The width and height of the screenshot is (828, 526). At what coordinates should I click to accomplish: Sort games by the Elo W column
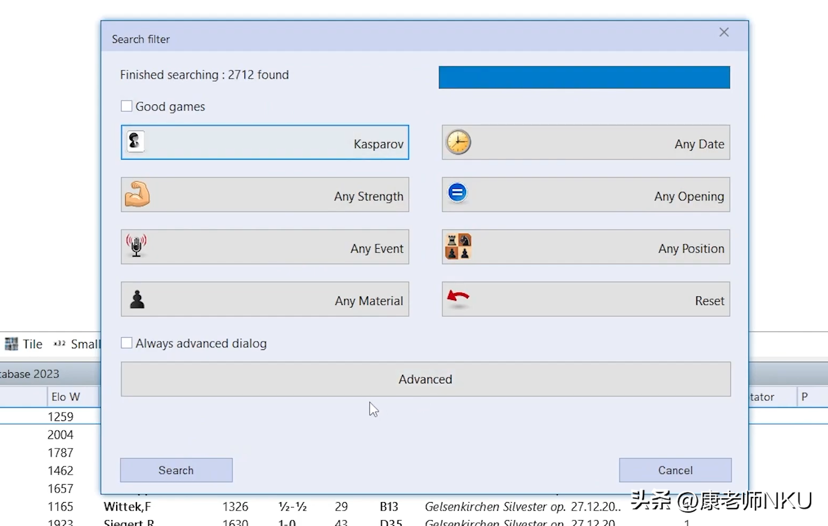pos(73,397)
